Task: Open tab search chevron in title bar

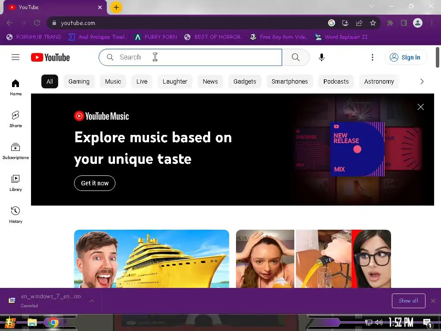Action: (x=372, y=6)
